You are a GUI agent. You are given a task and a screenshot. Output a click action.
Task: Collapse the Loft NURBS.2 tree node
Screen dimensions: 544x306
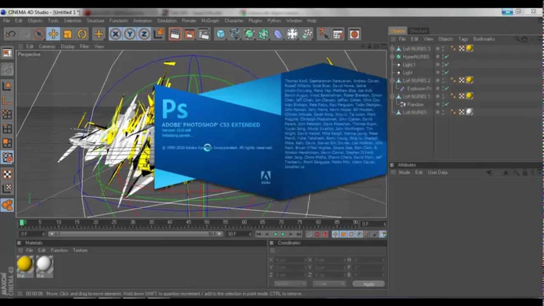[x=392, y=80]
